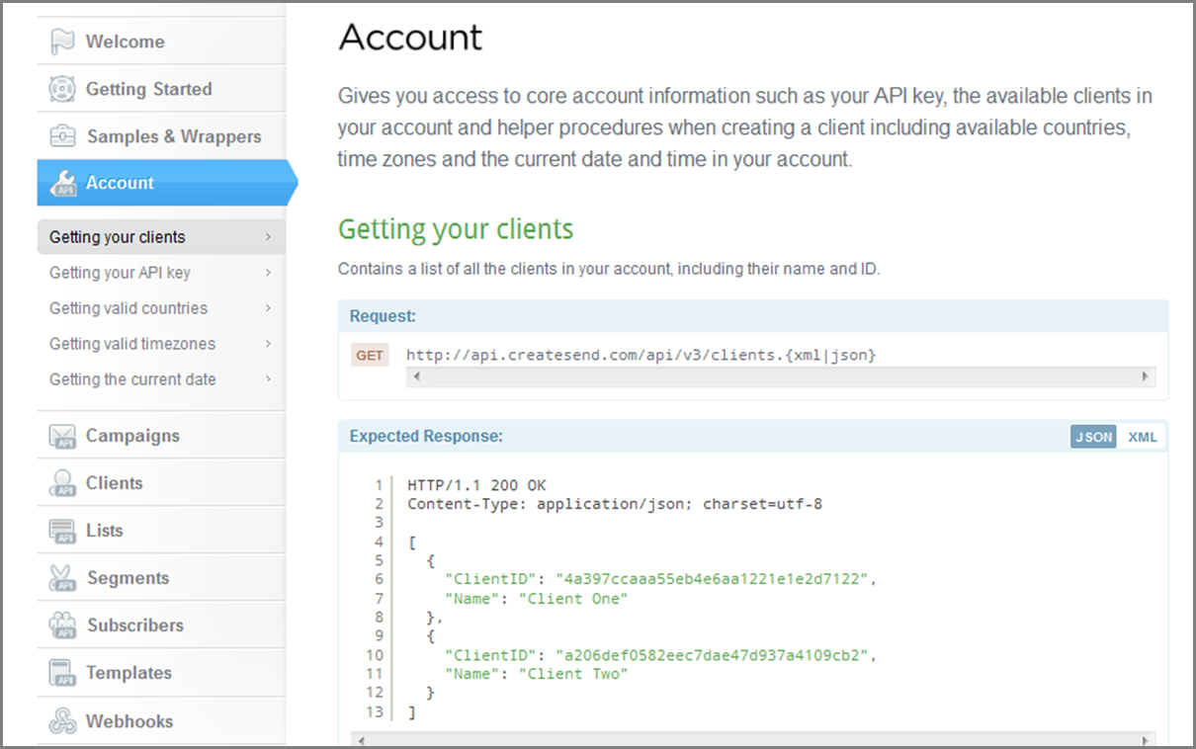Expand the Getting valid countries arrow

pos(268,308)
